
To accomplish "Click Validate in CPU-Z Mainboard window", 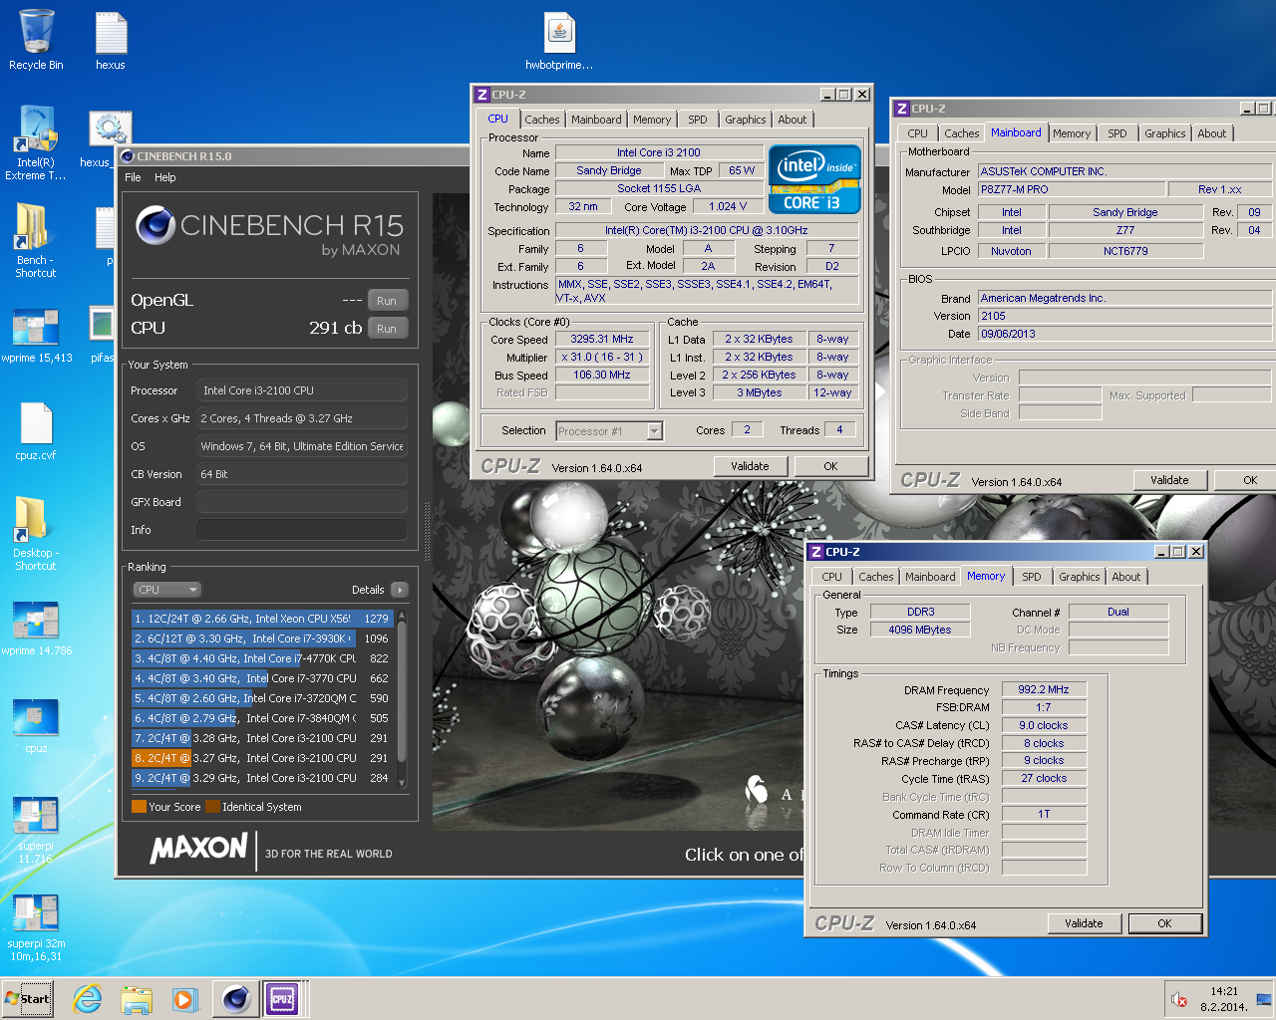I will click(x=1169, y=480).
